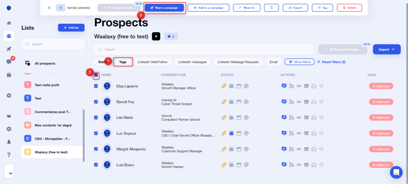The width and height of the screenshot is (408, 184).
Task: Open the Import dropdown
Action: point(386,49)
